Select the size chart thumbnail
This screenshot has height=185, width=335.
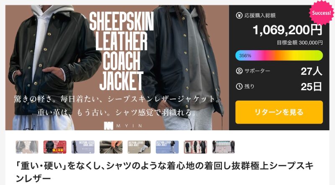pos(224,147)
